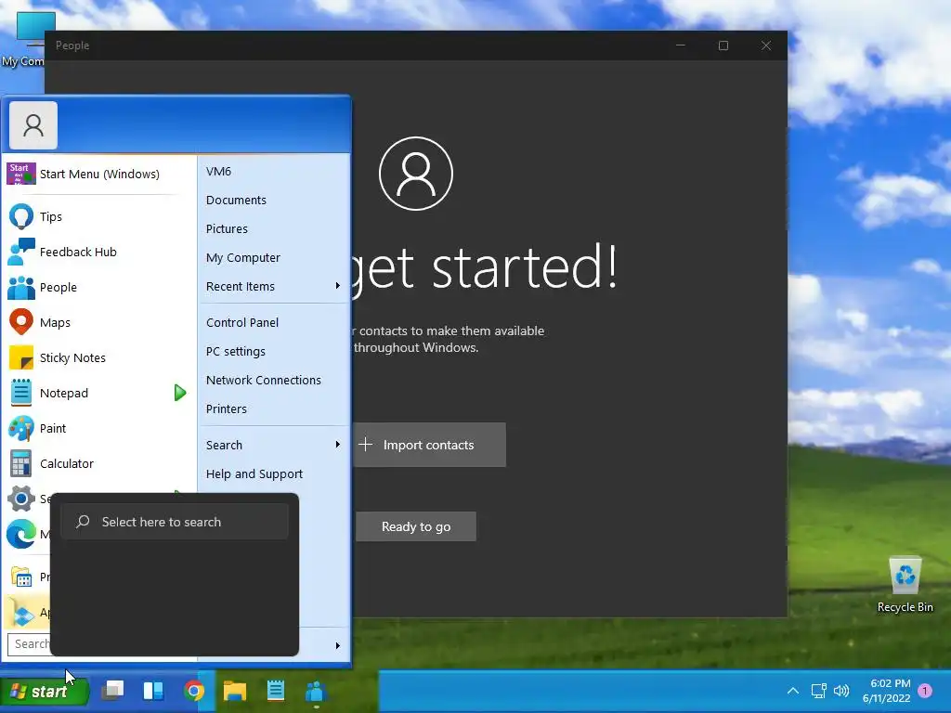Image resolution: width=951 pixels, height=713 pixels.
Task: Open PC settings entry
Action: (274, 352)
